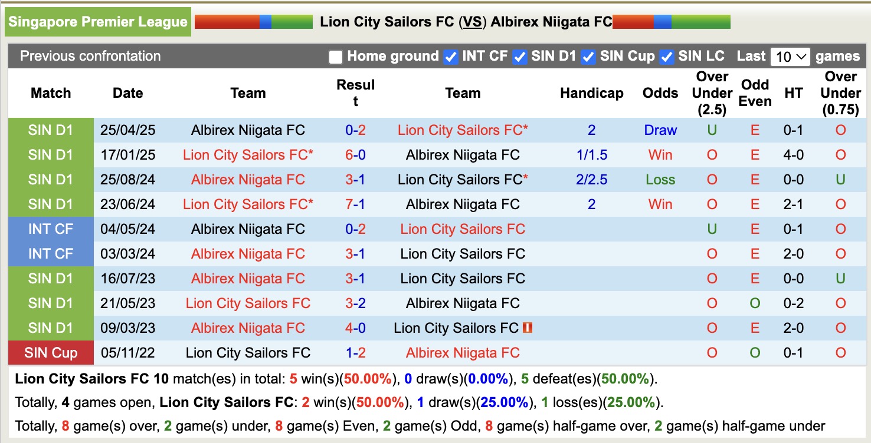The width and height of the screenshot is (871, 443).
Task: Click the Draw odds entry for the 25/04/25 match
Action: click(x=660, y=130)
